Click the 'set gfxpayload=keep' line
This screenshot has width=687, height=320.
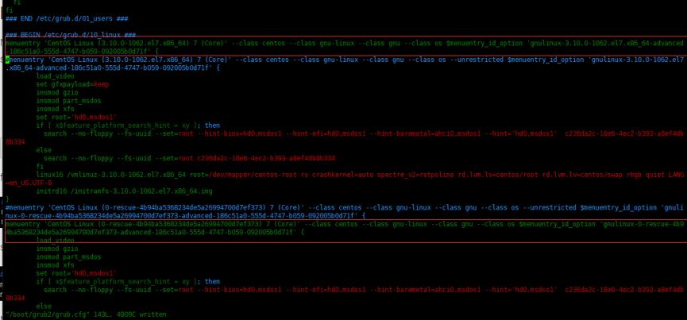click(72, 84)
